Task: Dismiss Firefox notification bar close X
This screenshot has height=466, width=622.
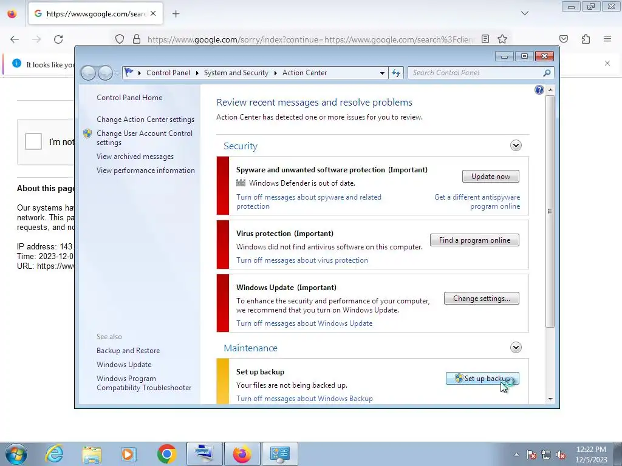Action: point(607,63)
